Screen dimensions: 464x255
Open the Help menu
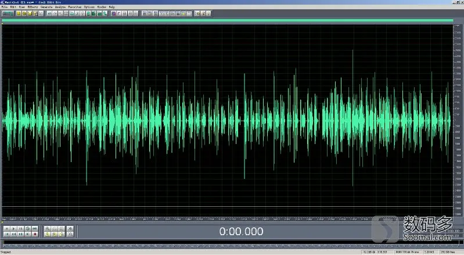click(x=112, y=7)
